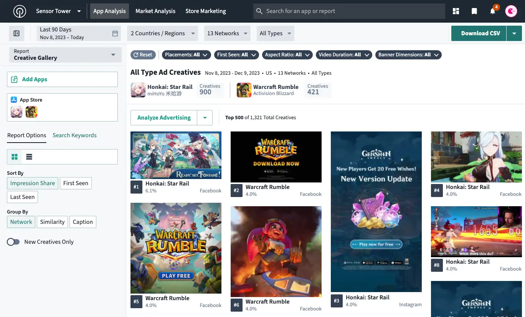Click the Reset filters button
This screenshot has height=317, width=525.
[143, 55]
